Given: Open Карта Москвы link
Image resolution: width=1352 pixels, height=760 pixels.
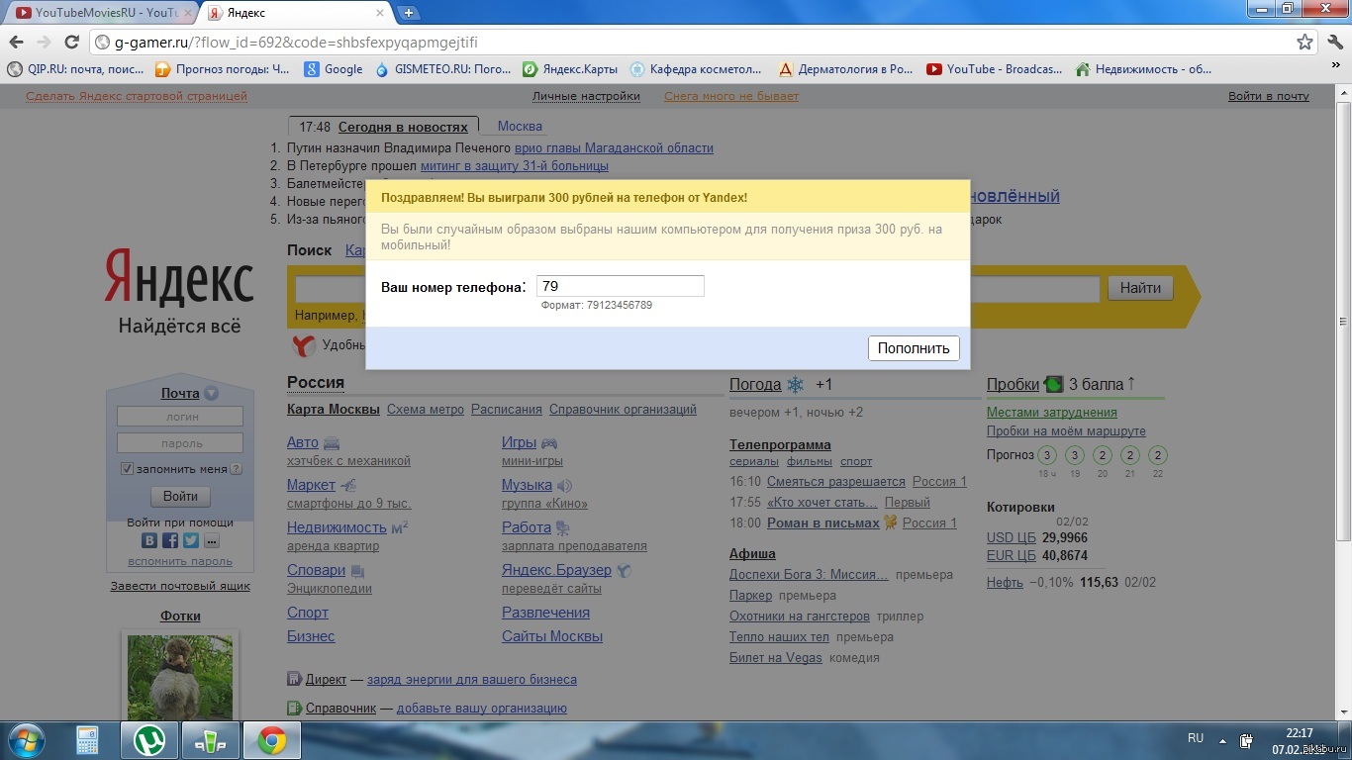Looking at the screenshot, I should coord(334,409).
